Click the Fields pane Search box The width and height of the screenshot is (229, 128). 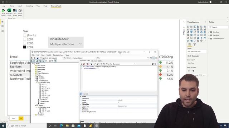[218, 27]
